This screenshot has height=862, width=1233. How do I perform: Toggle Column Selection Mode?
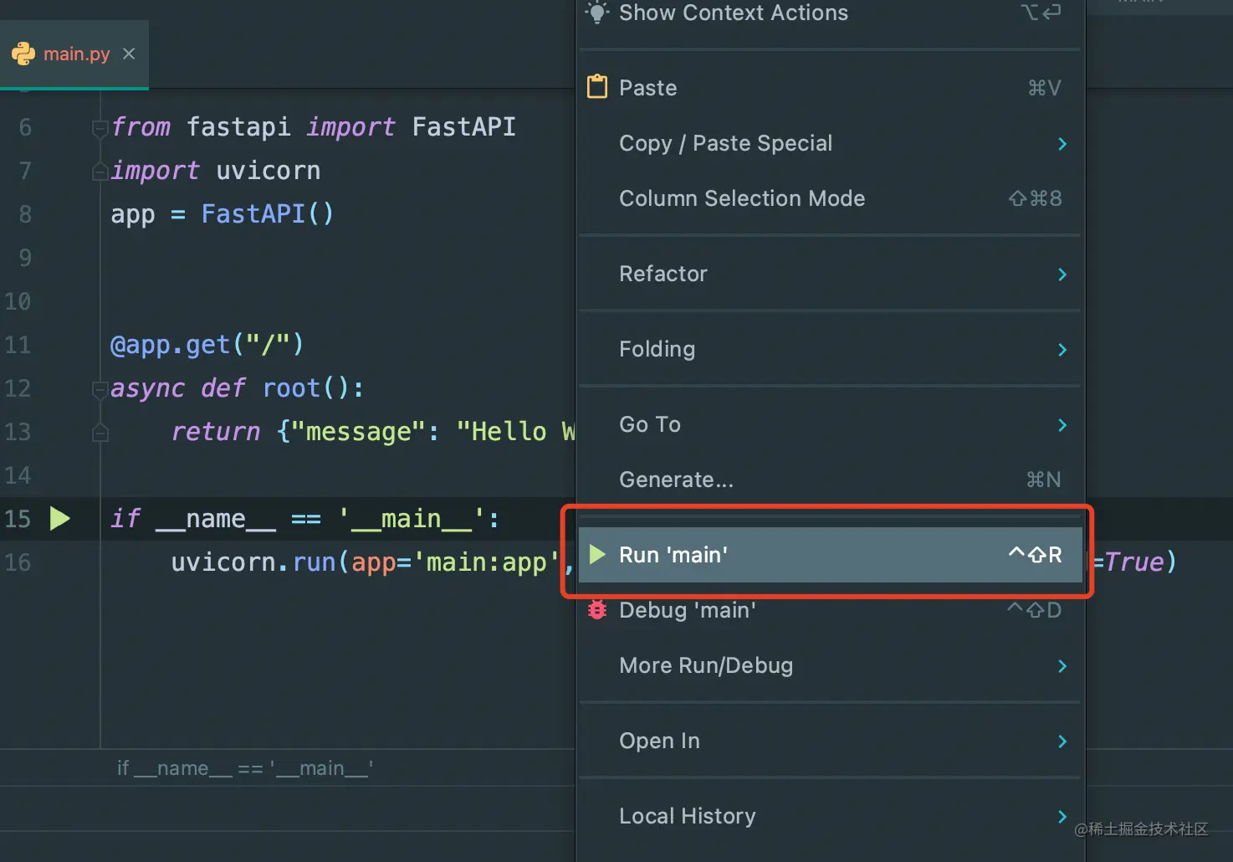[830, 198]
